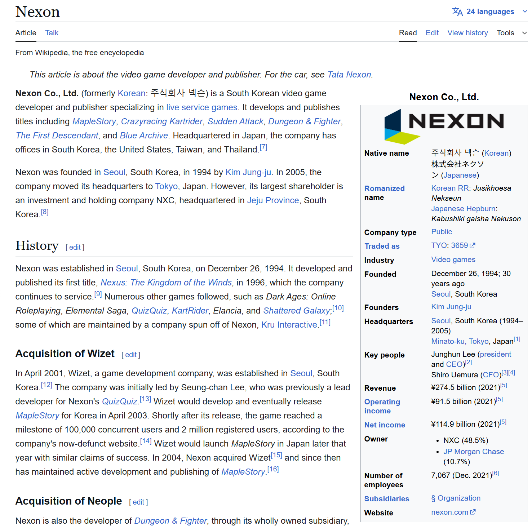
Task: Click the translate languages icon
Action: pos(457,12)
